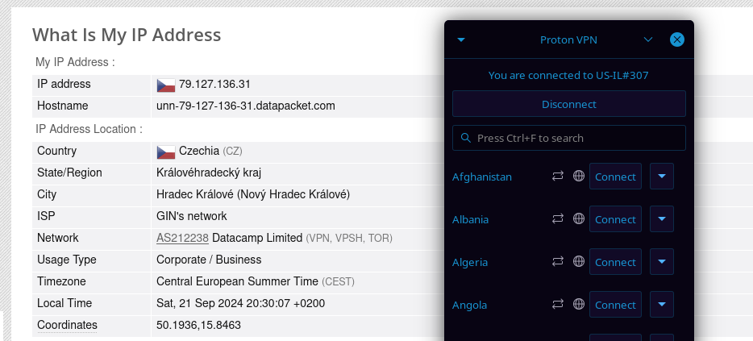Click the globe icon for Angola
753x341 pixels.
click(579, 305)
